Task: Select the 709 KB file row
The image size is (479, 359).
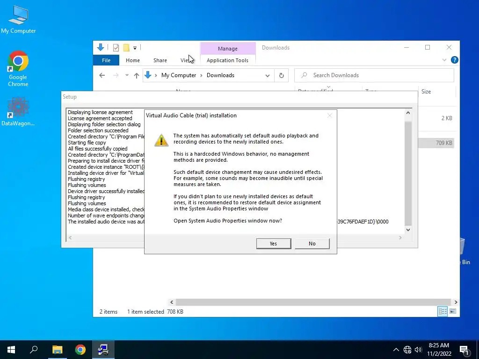Action: pos(436,143)
